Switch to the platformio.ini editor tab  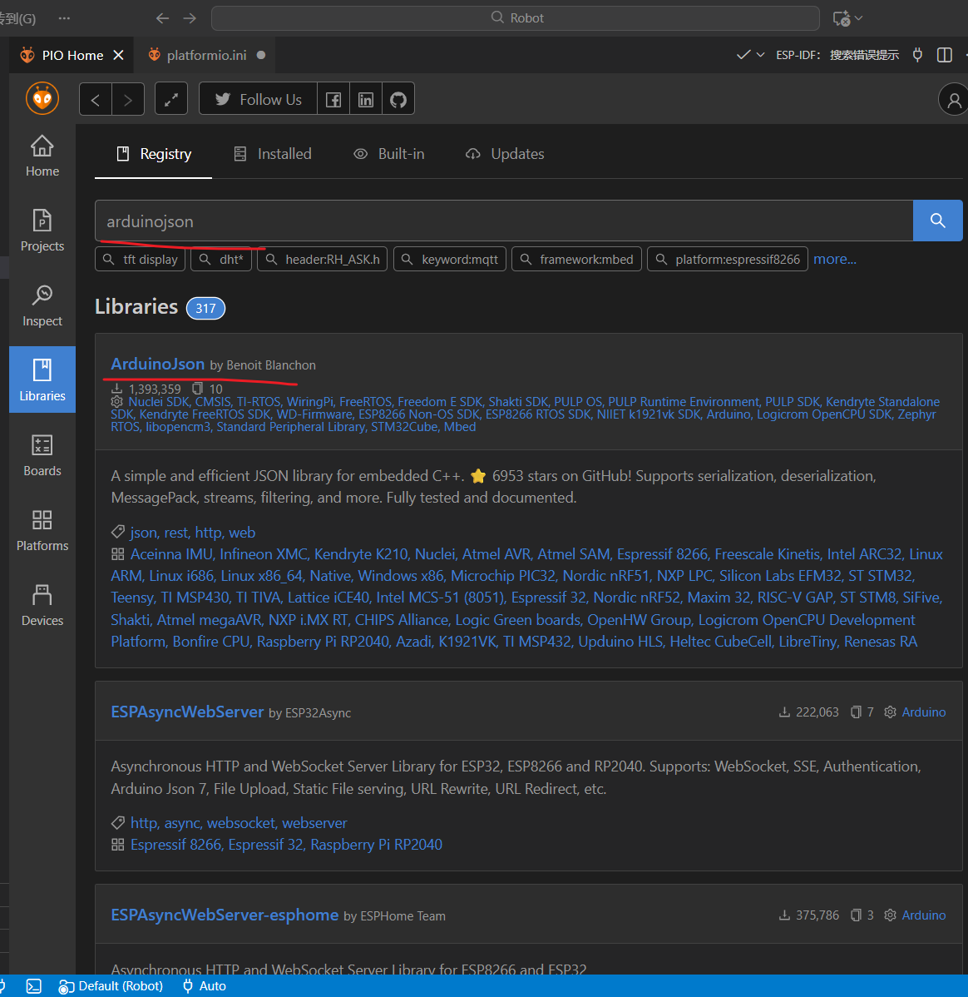click(206, 55)
